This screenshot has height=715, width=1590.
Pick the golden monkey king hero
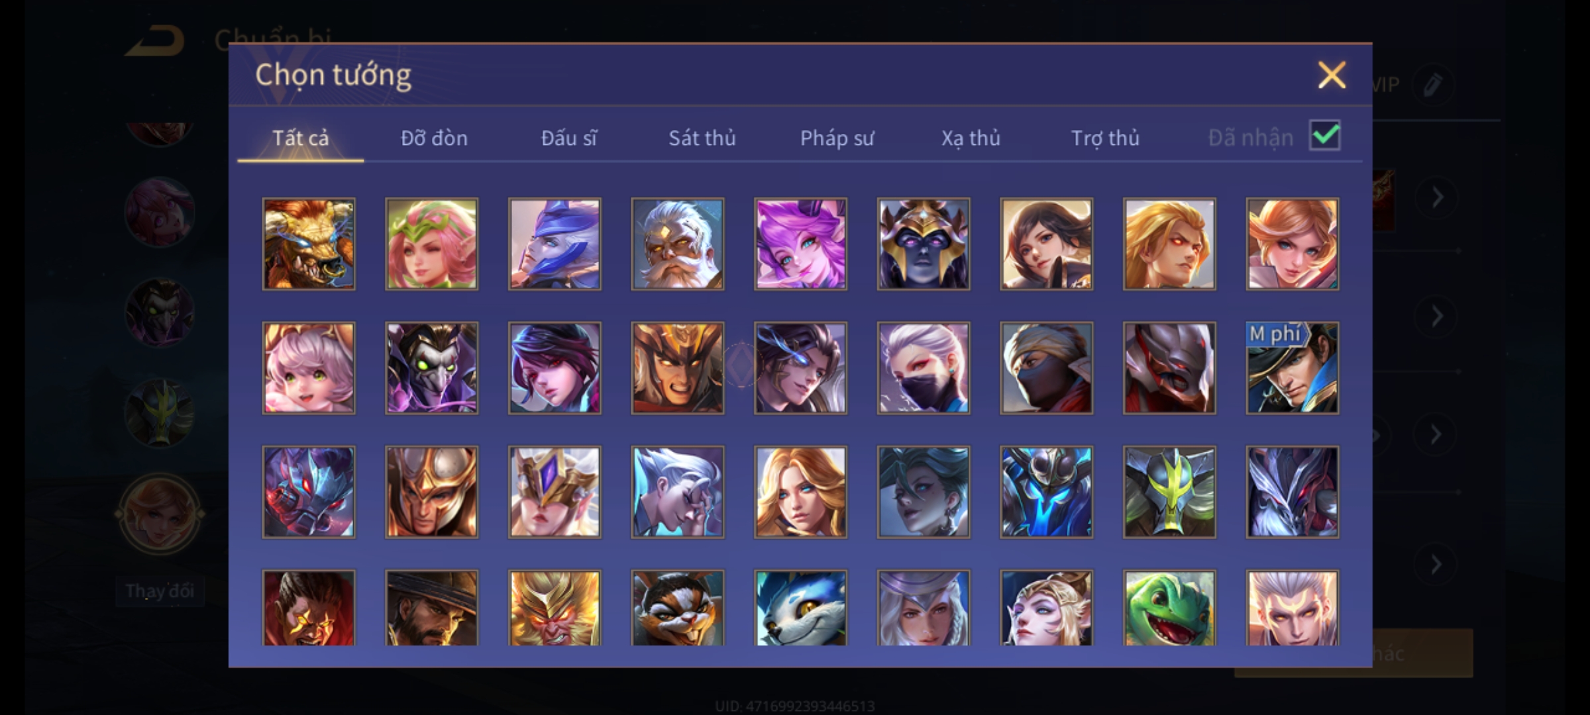(555, 608)
